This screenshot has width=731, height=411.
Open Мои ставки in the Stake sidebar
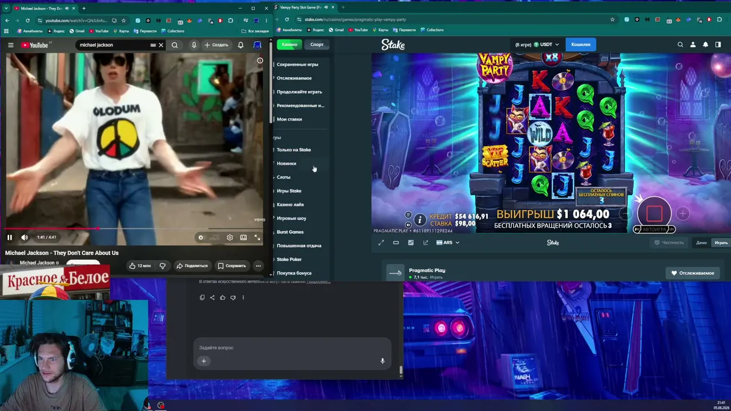[x=290, y=119]
